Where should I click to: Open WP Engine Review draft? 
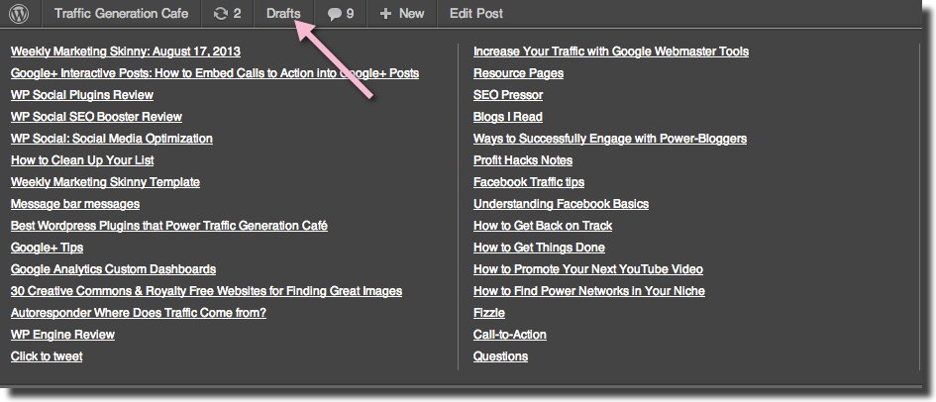[62, 335]
